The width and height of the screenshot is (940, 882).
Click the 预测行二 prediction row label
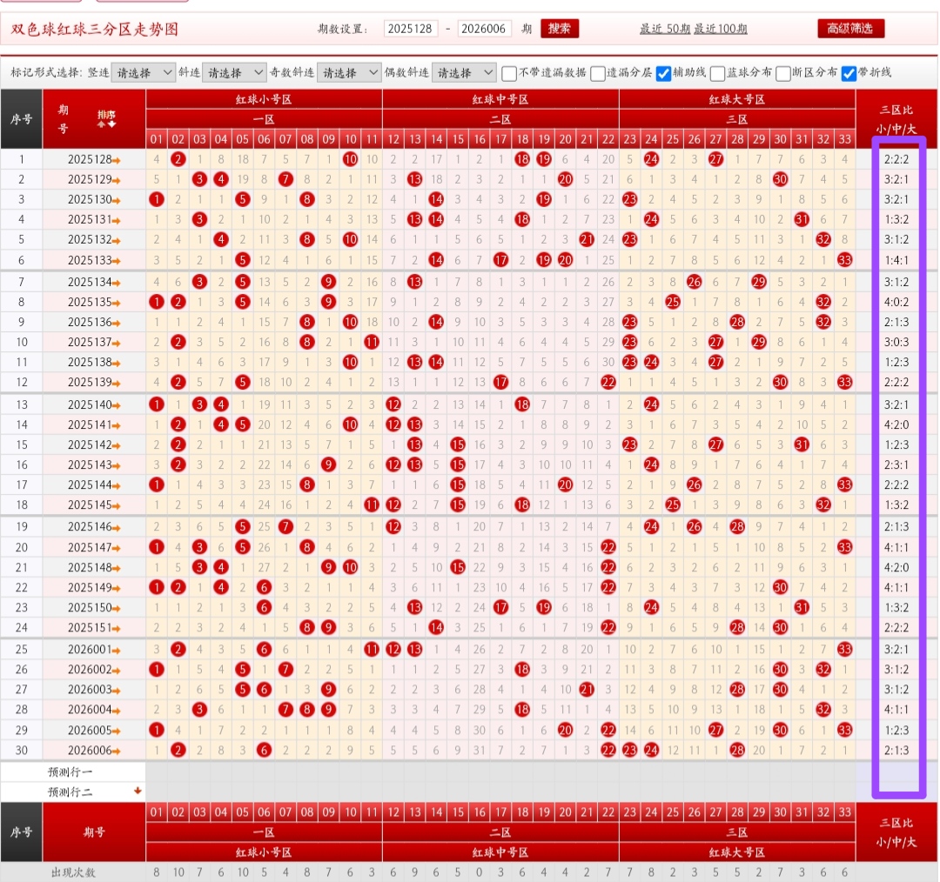(70, 792)
